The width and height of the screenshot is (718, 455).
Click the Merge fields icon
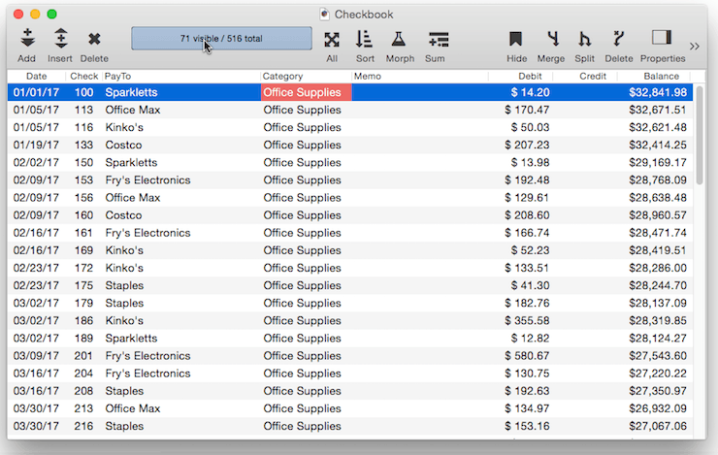[553, 39]
